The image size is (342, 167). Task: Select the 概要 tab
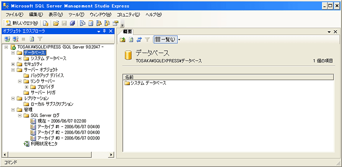tap(127, 32)
